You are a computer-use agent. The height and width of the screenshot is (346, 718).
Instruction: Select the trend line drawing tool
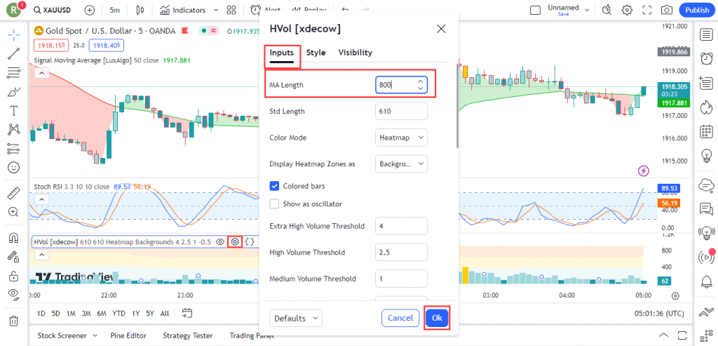[14, 53]
